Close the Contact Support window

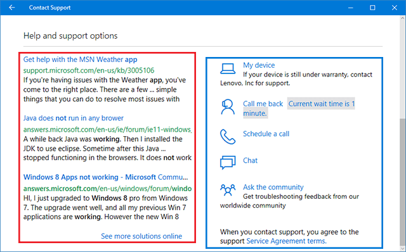tap(395, 8)
